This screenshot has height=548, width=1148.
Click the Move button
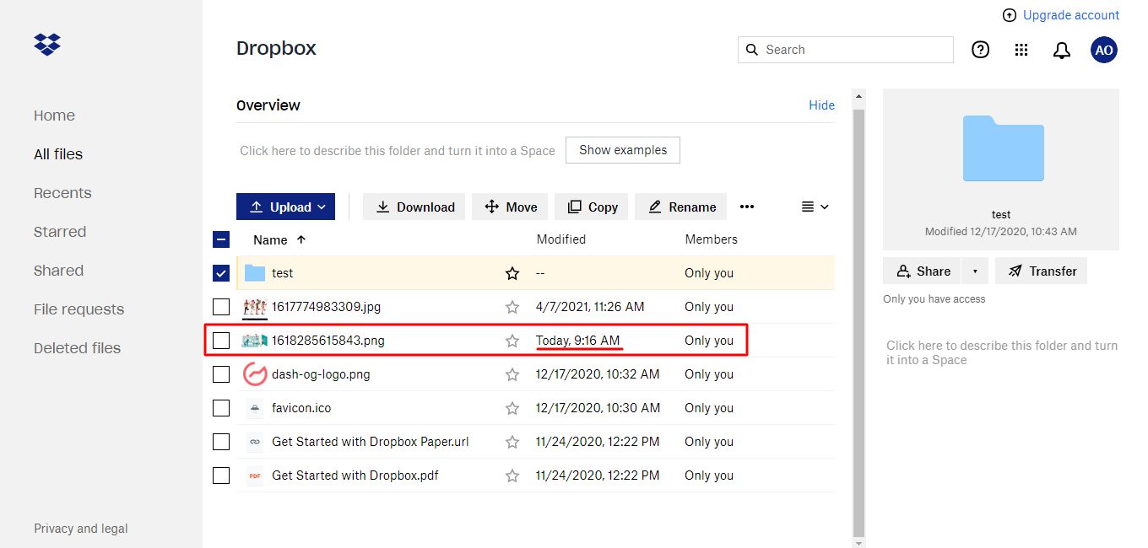(510, 207)
